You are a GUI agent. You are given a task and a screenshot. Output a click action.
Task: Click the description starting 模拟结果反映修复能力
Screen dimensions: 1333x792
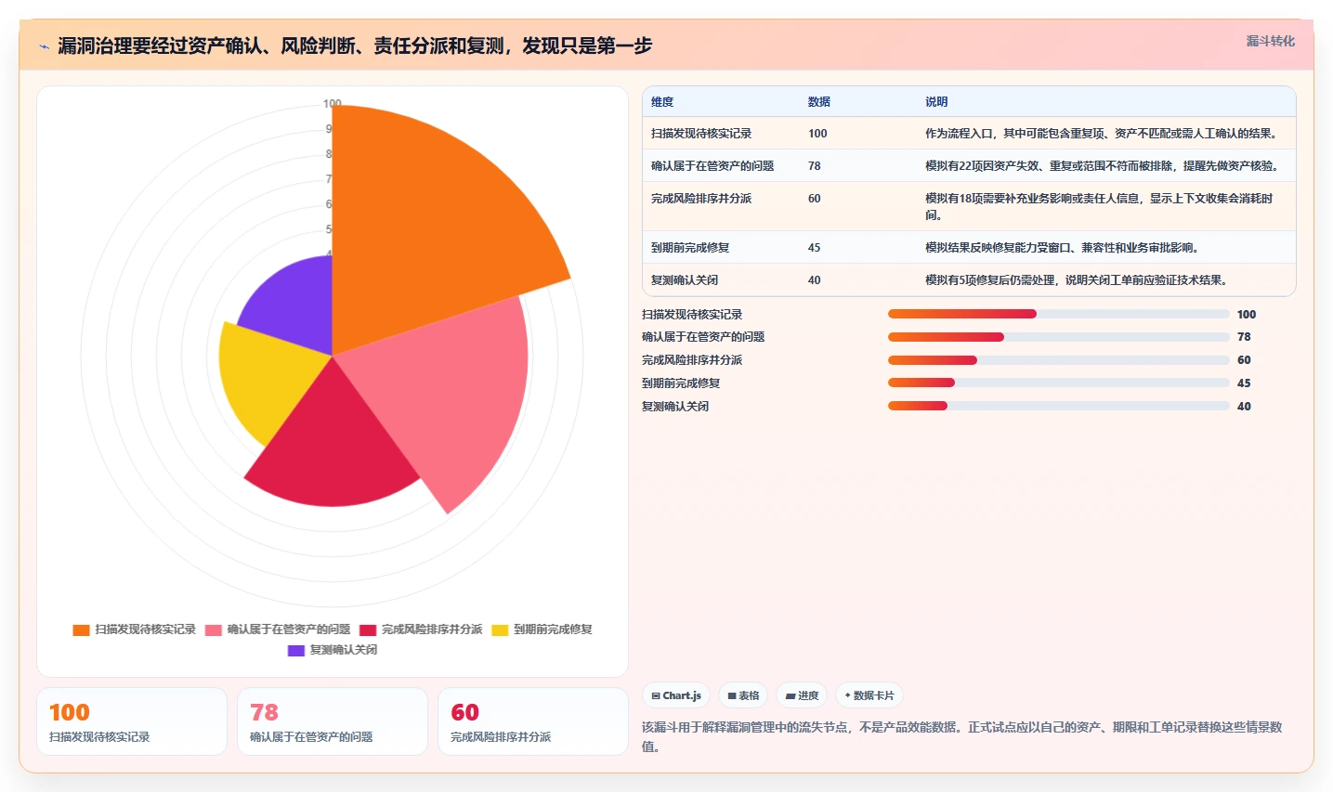point(1062,248)
